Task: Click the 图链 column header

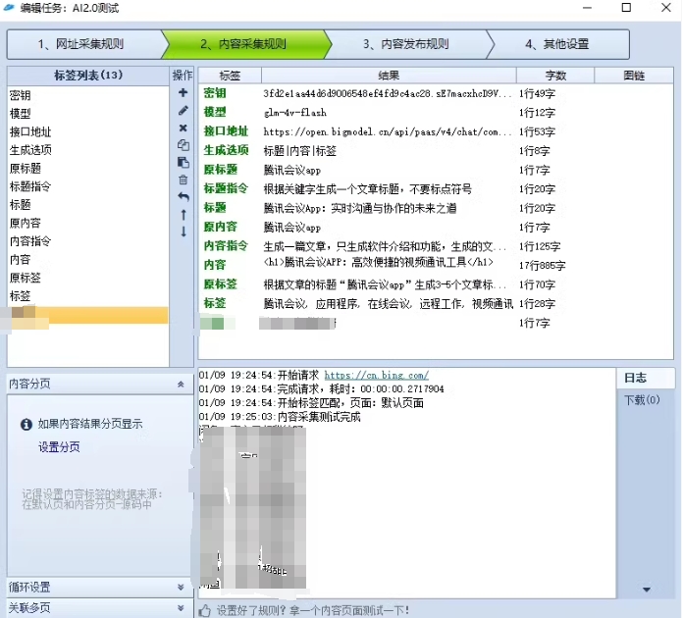Action: tap(634, 76)
